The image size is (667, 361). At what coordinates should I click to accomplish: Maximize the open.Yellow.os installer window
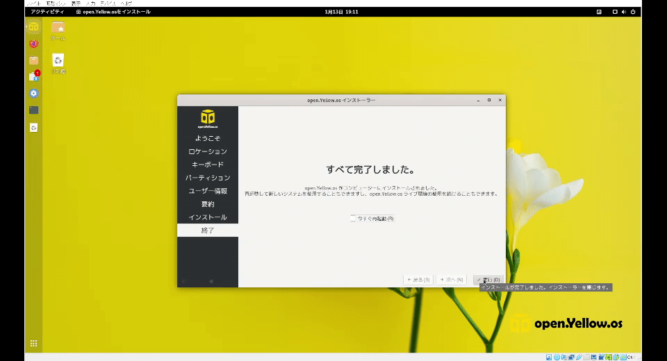pos(489,101)
